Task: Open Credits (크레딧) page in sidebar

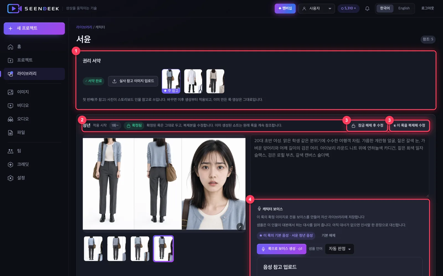Action: pos(34,164)
